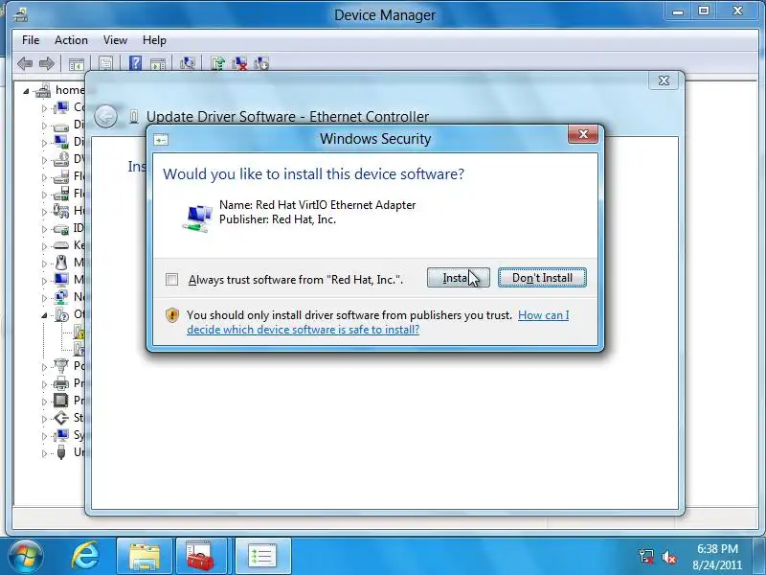The width and height of the screenshot is (766, 575).
Task: Expand the Processors category arrow
Action: coord(44,402)
